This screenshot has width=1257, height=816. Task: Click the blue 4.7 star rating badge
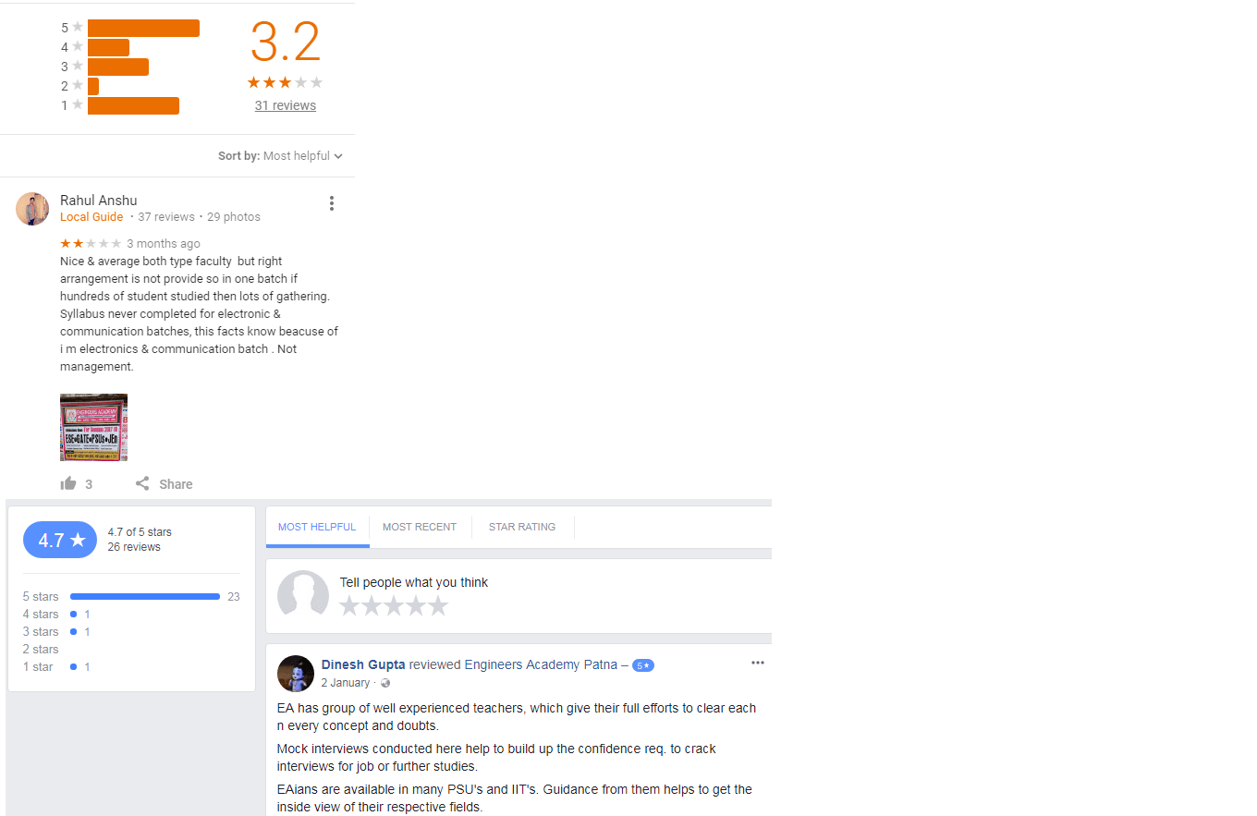[x=60, y=540]
